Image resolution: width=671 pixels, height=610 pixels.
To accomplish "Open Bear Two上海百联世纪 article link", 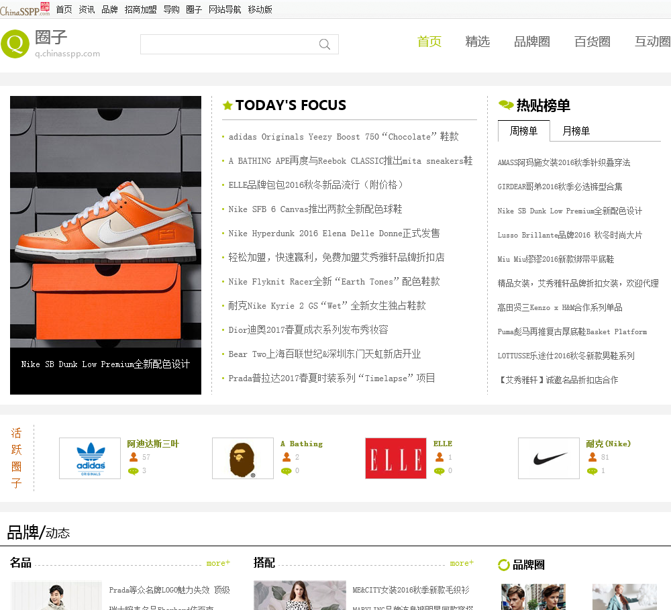I will tap(324, 354).
